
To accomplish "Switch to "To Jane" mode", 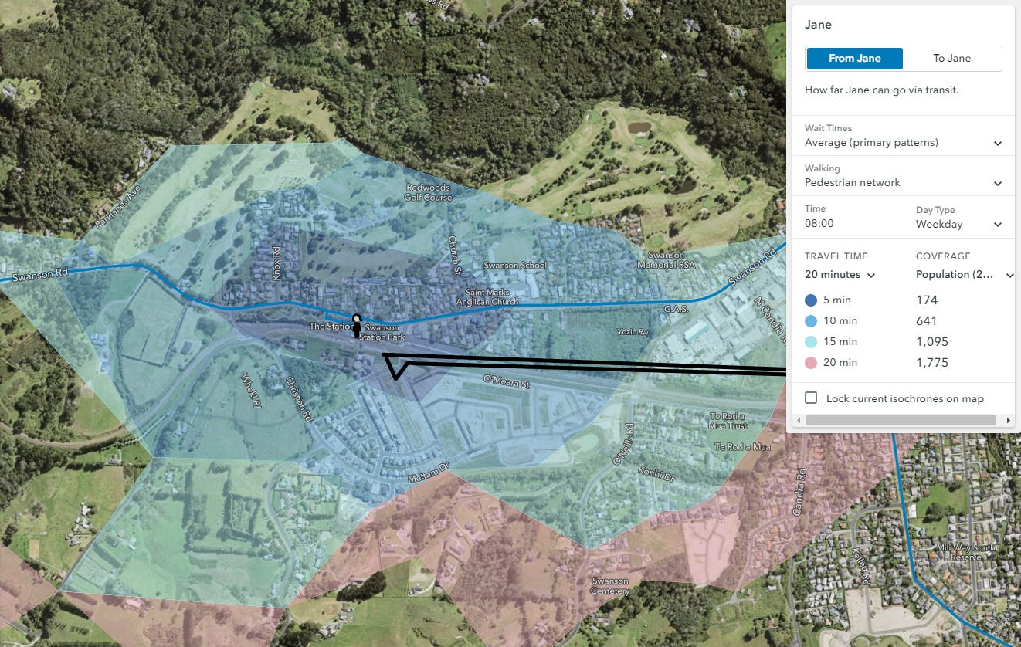I will coord(951,58).
